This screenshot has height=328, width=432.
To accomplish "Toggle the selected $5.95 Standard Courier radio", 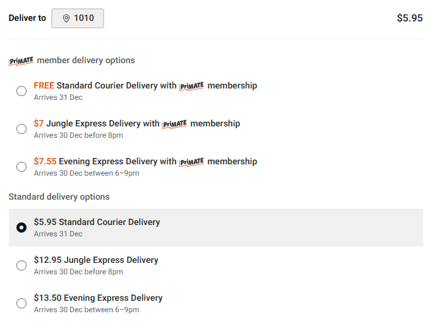I will 21,228.
